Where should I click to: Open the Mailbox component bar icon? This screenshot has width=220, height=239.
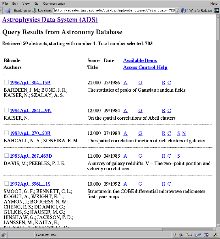pyautogui.click(x=189, y=235)
